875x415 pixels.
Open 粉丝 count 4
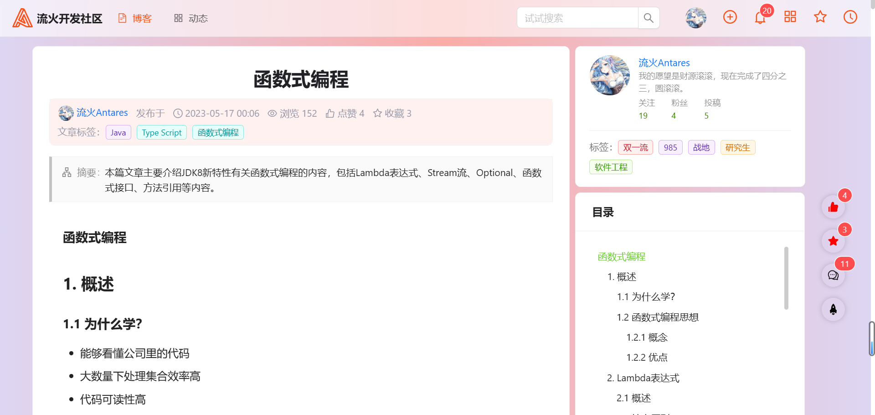pyautogui.click(x=674, y=115)
